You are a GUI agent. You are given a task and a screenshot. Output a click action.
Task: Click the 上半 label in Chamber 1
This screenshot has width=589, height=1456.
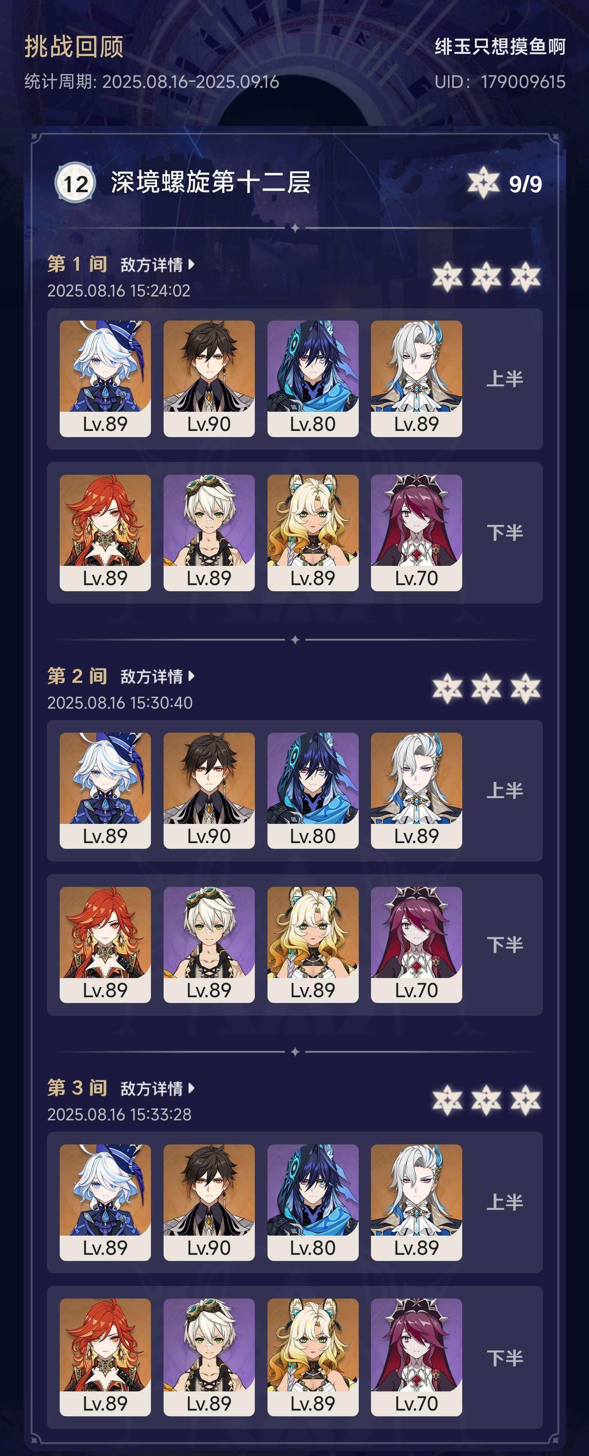505,379
